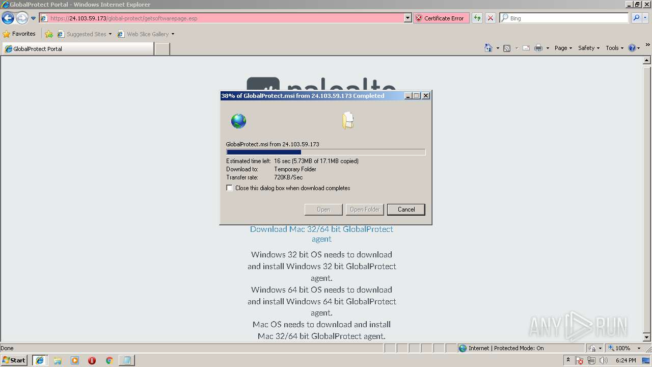The height and width of the screenshot is (367, 652).
Task: Open the Windows Start menu
Action: click(x=14, y=360)
